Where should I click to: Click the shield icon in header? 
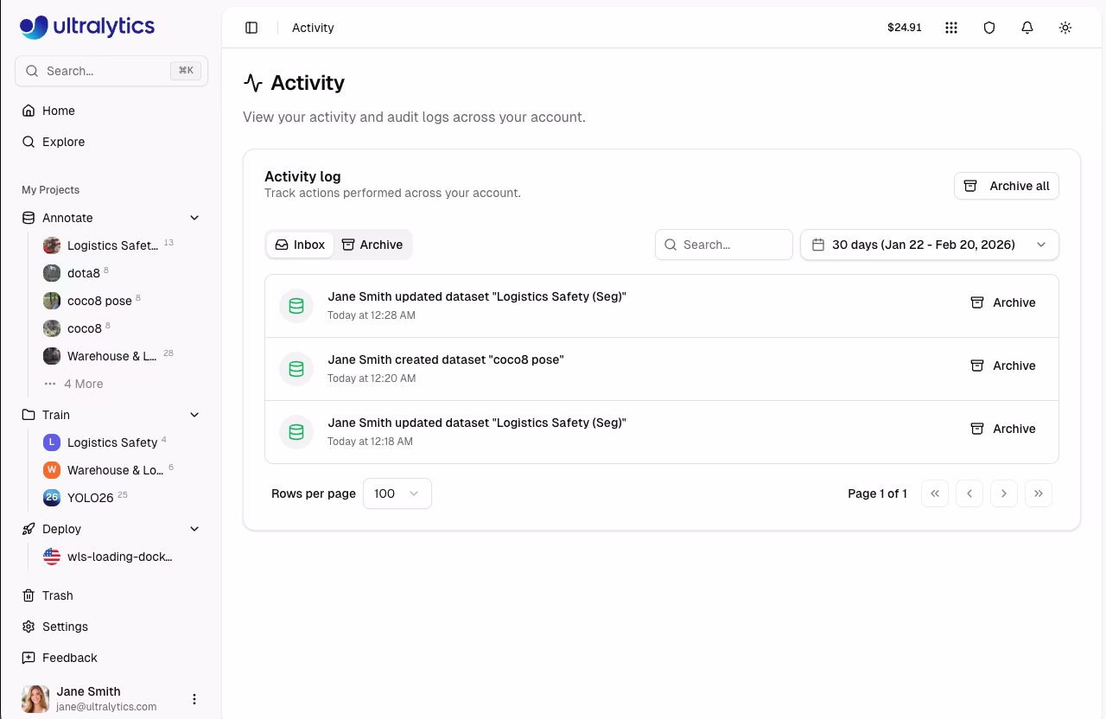coord(989,28)
